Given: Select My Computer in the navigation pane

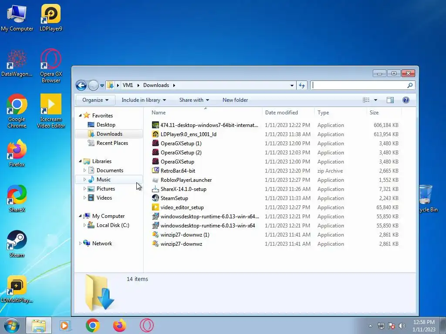Looking at the screenshot, I should point(108,216).
